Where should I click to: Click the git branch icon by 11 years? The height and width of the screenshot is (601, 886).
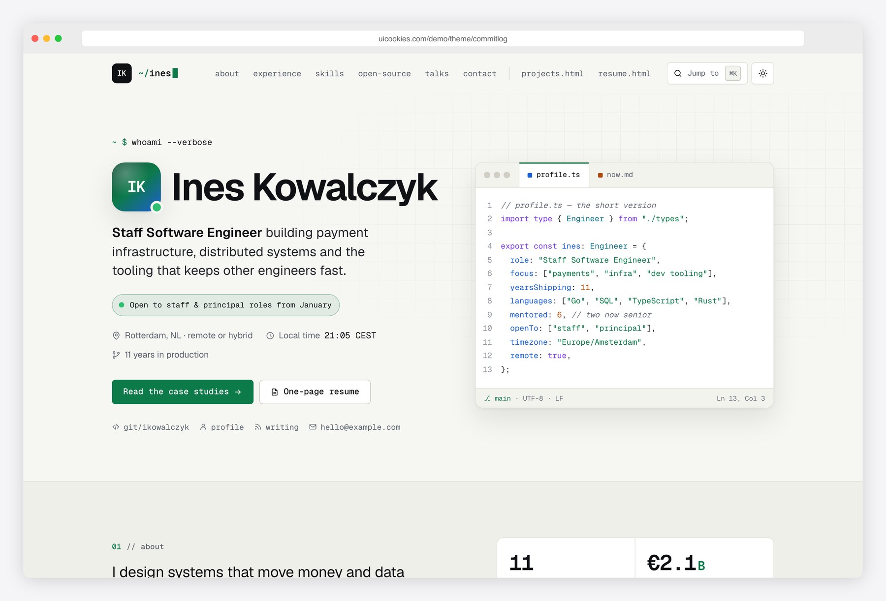tap(116, 355)
